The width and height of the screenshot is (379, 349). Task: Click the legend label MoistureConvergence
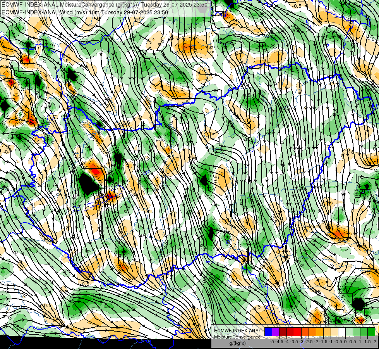pyautogui.click(x=237, y=337)
